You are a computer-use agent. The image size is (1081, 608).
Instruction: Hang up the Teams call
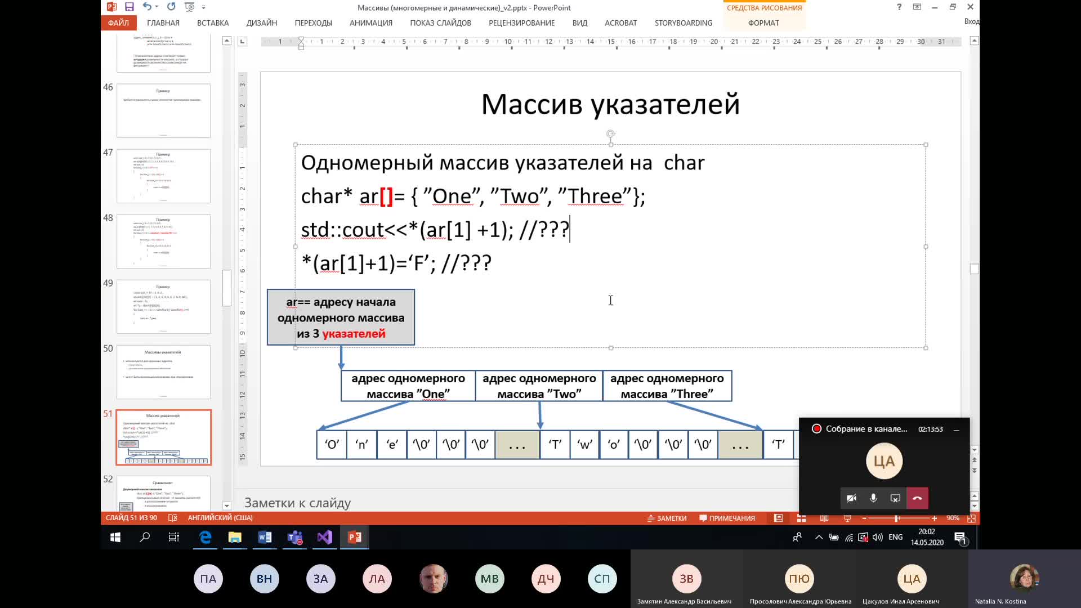tap(917, 498)
